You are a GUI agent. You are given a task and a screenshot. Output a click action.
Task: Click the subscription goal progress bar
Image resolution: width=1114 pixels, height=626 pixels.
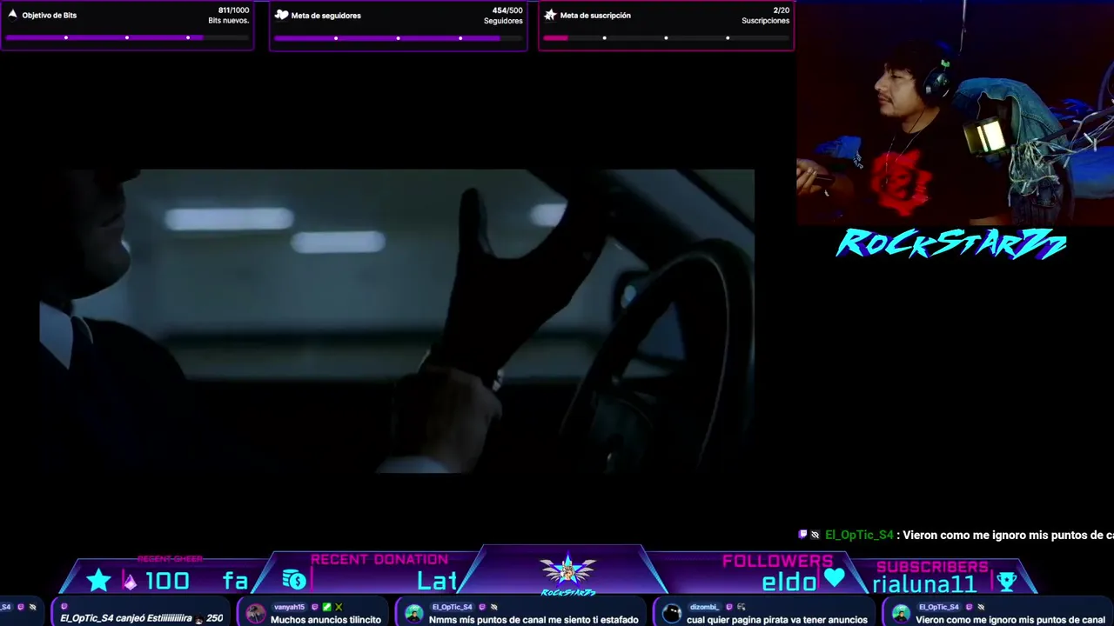[x=666, y=37]
